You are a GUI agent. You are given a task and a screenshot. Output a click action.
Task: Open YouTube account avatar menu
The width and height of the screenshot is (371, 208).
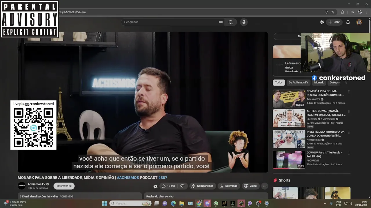(x=359, y=22)
